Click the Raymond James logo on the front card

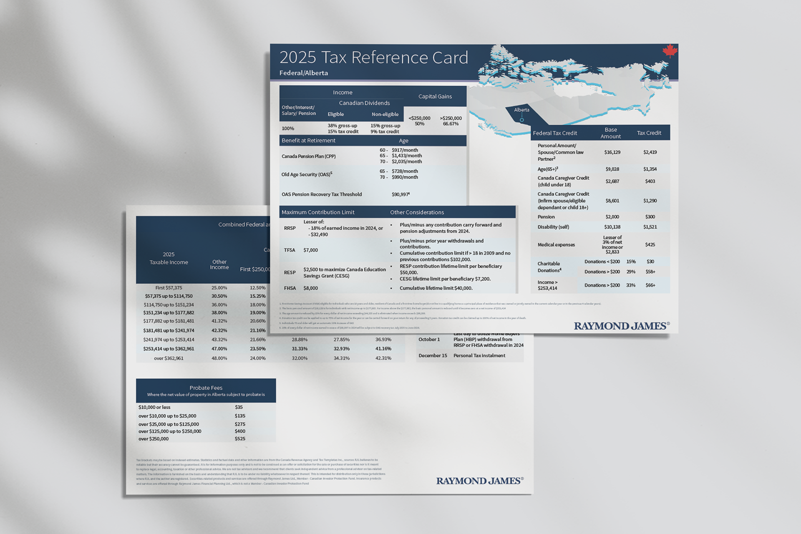tap(622, 326)
